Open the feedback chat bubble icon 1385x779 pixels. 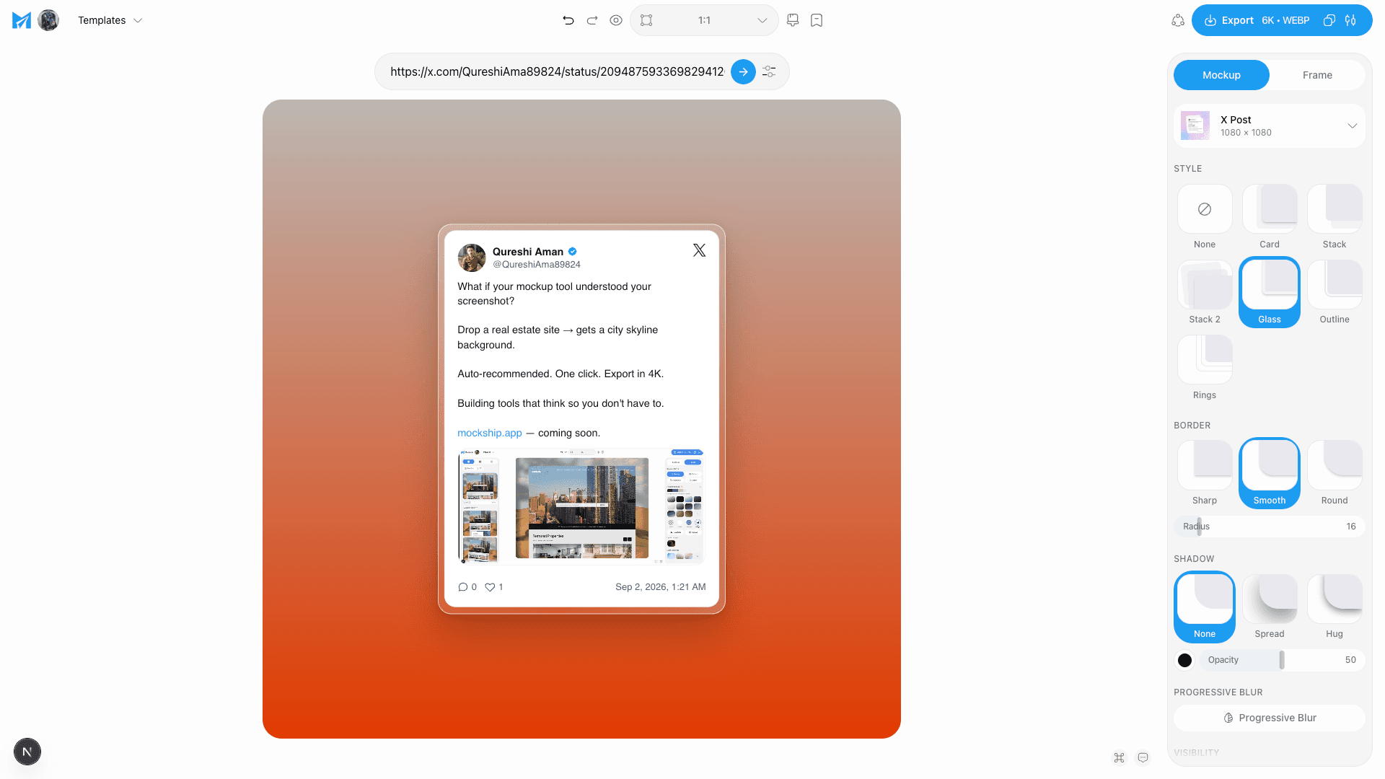(x=1143, y=757)
